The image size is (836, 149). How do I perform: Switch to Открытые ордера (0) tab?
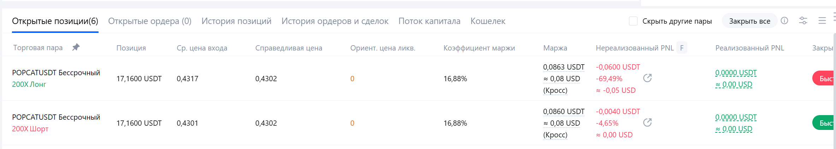point(150,21)
